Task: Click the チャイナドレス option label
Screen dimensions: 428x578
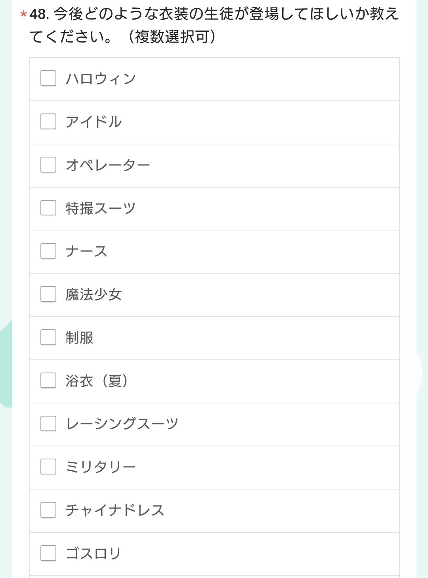Action: 115,510
